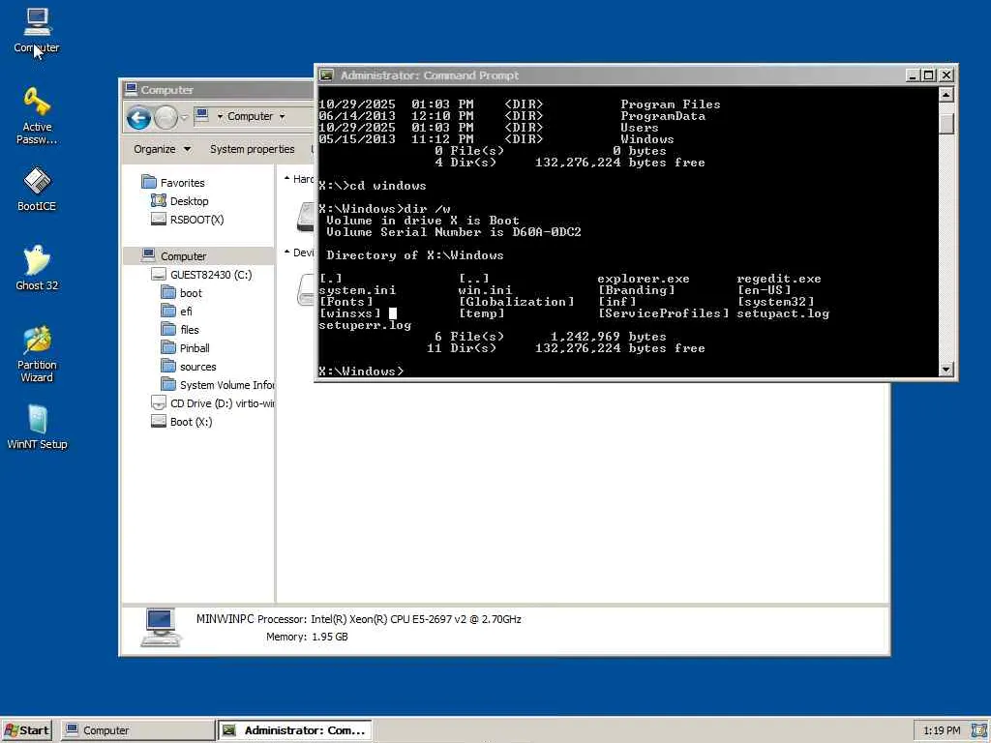The height and width of the screenshot is (743, 991).
Task: Click Command Prompt title bar icon
Action: click(326, 75)
